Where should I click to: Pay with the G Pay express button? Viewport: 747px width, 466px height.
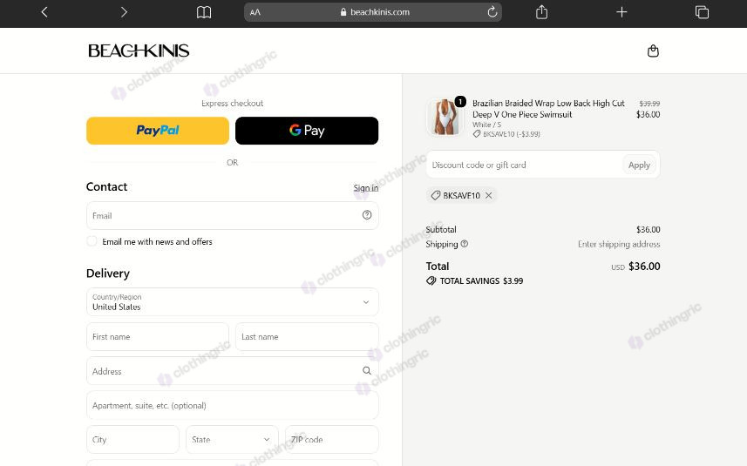tap(307, 131)
